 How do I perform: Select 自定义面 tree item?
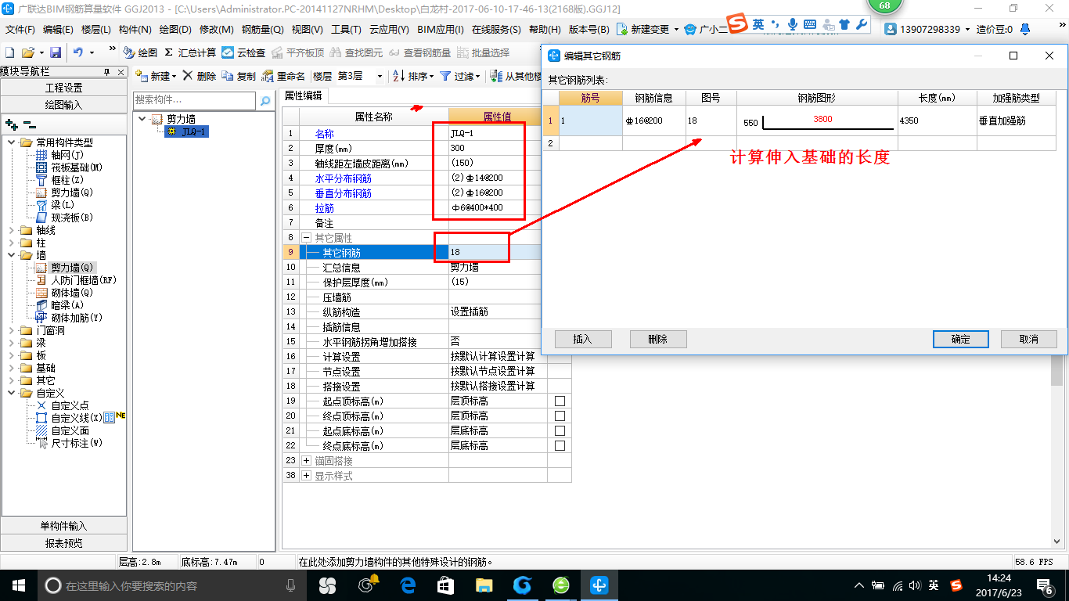[62, 430]
